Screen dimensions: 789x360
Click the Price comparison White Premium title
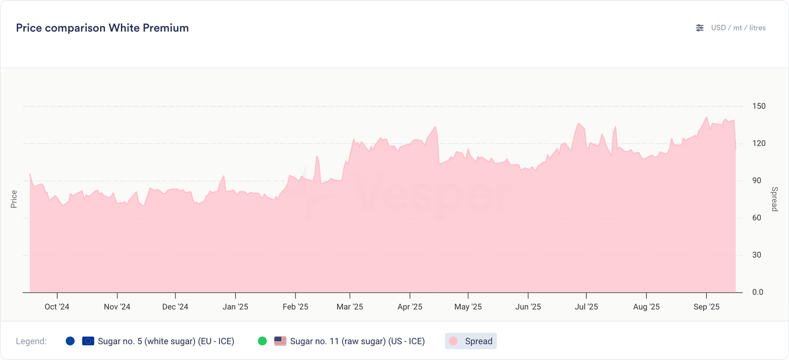(x=102, y=28)
